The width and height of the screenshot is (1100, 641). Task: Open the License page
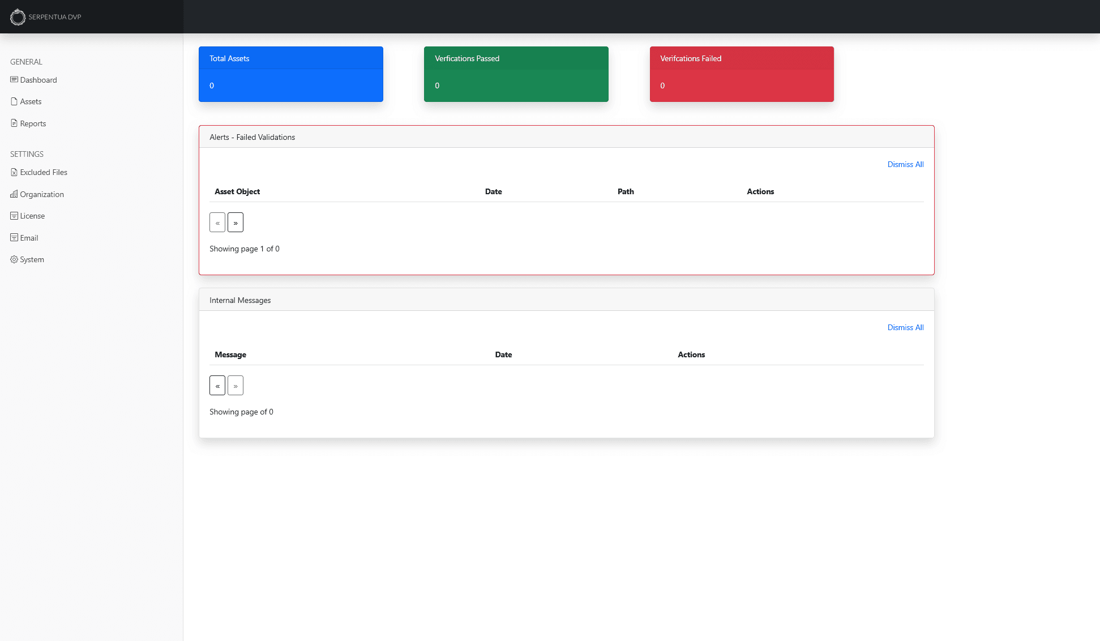click(32, 216)
